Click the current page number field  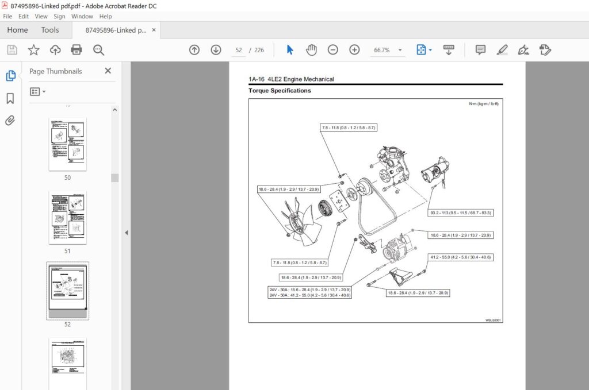coord(239,50)
